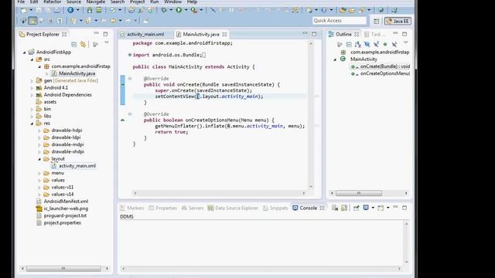Viewport: 495px width, 278px height.
Task: Open the Project menu
Action: pyautogui.click(x=137, y=2)
